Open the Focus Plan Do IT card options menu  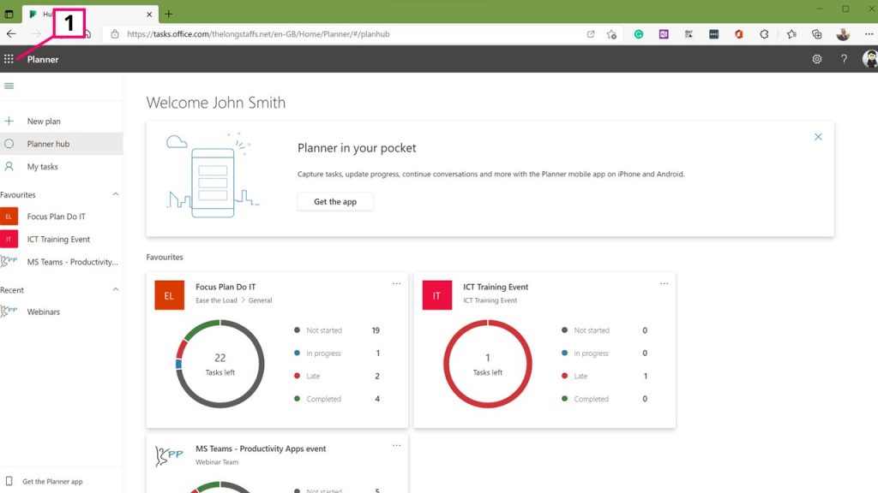click(x=397, y=283)
